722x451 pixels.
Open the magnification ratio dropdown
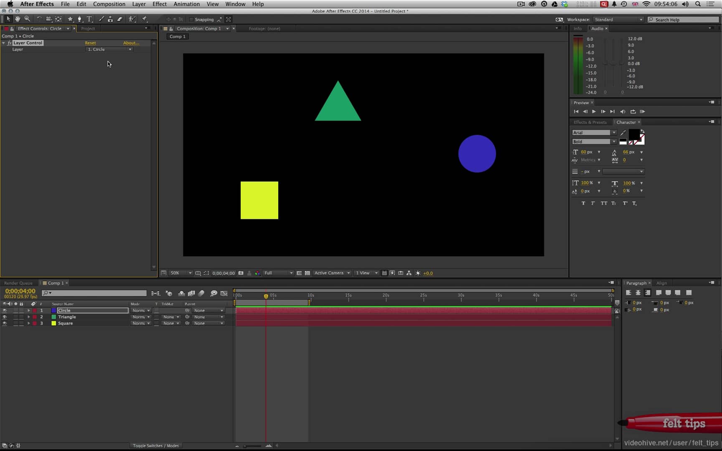180,273
